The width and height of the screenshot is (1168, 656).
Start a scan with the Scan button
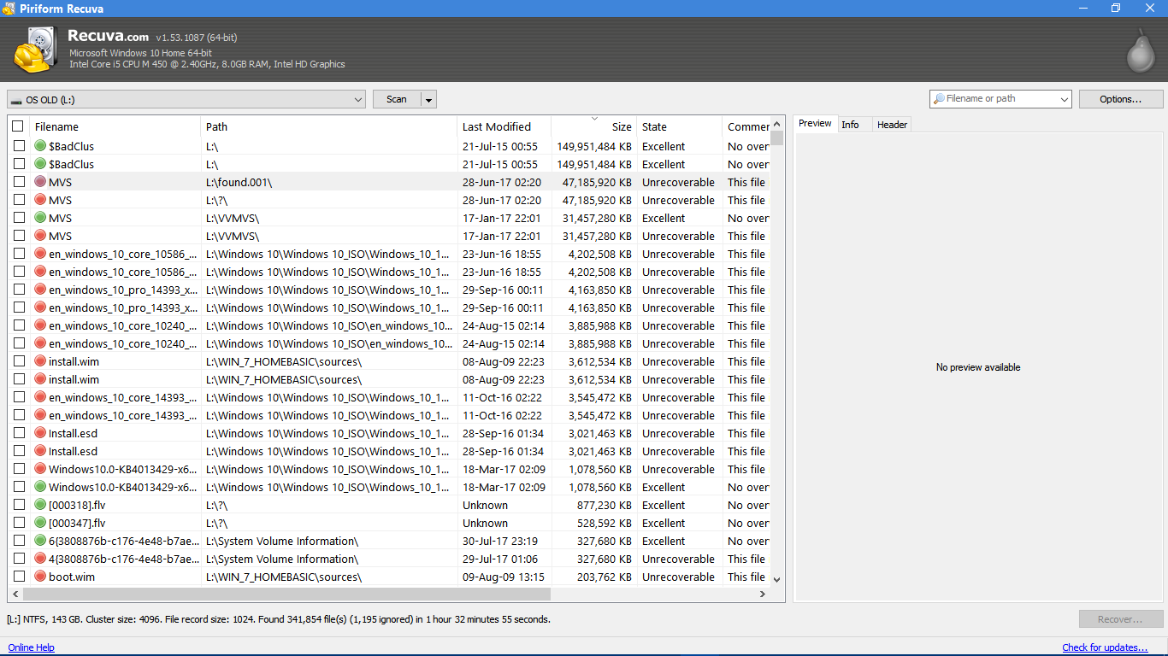397,99
